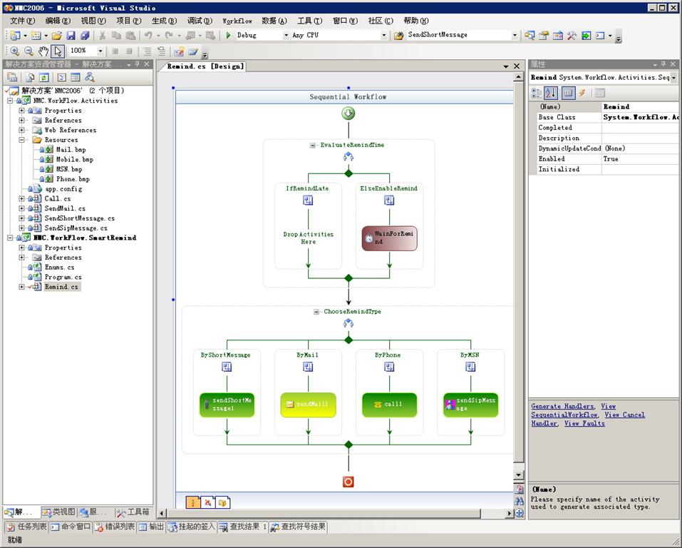Image resolution: width=682 pixels, height=548 pixels.
Task: Show Events lightning bolt in Properties panel
Action: click(582, 93)
